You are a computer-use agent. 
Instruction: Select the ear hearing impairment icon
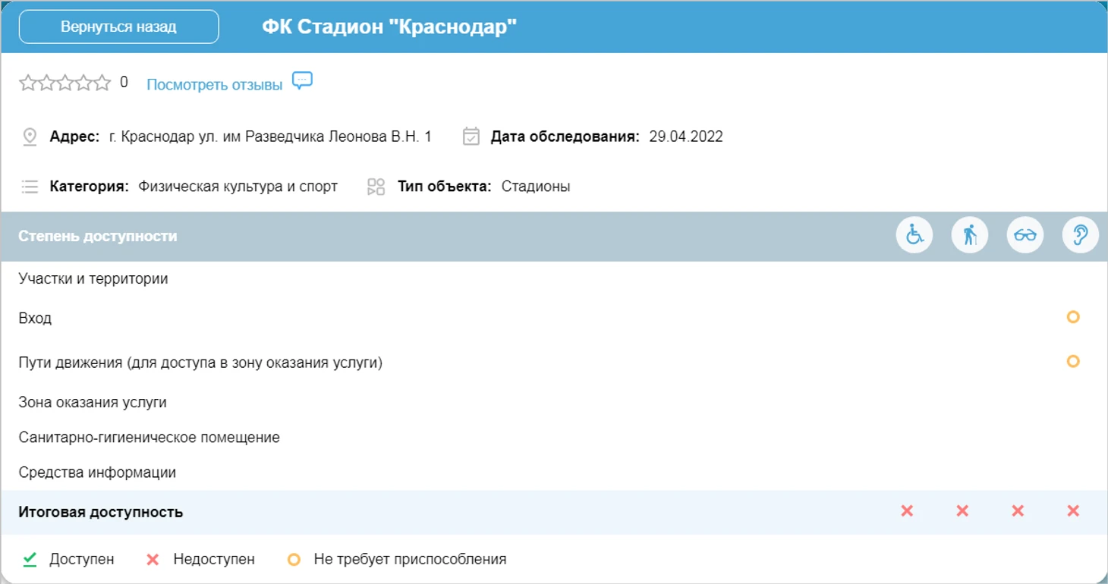click(1081, 235)
